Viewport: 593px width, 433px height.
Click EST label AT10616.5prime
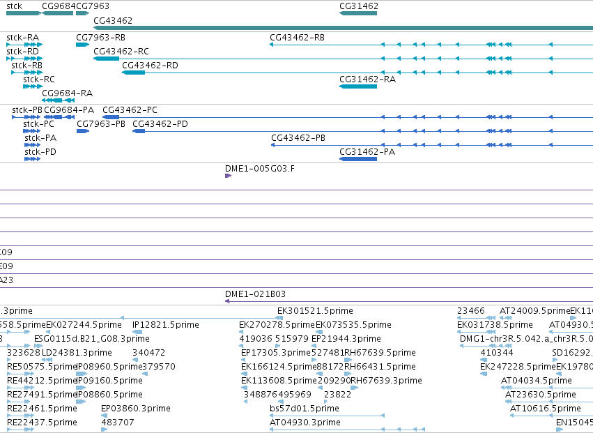click(546, 409)
